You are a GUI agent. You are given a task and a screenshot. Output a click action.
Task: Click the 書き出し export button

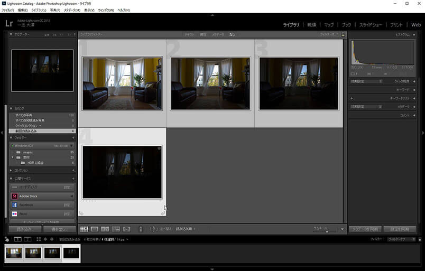coord(59,229)
